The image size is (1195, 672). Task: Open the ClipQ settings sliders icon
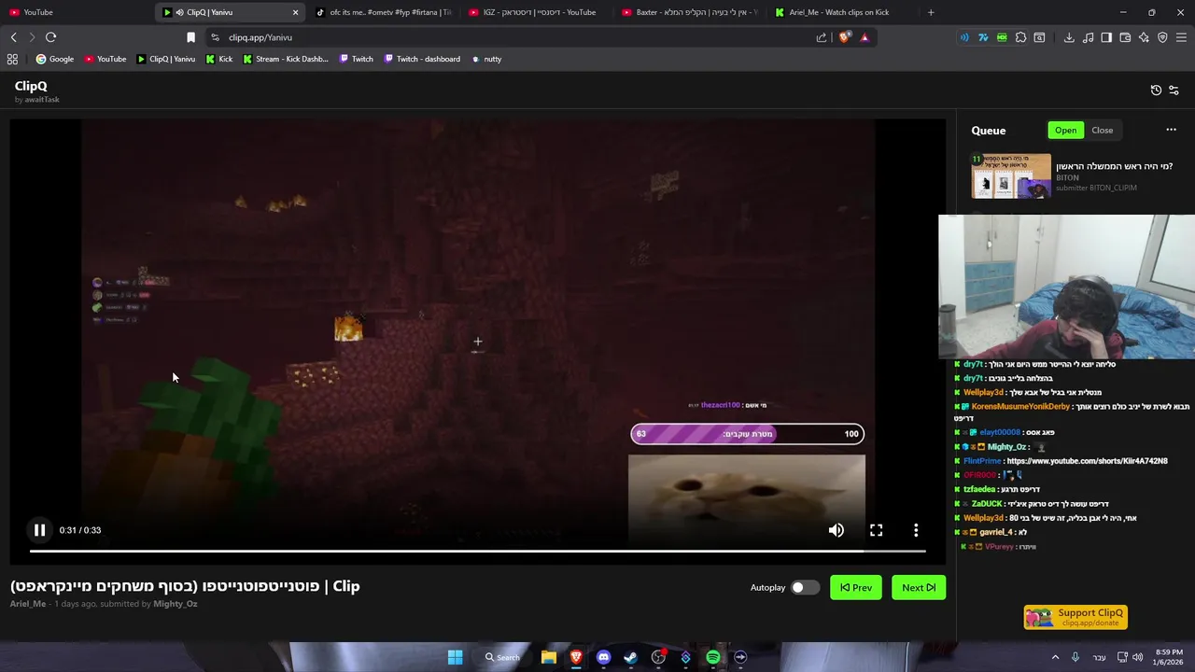(1174, 91)
